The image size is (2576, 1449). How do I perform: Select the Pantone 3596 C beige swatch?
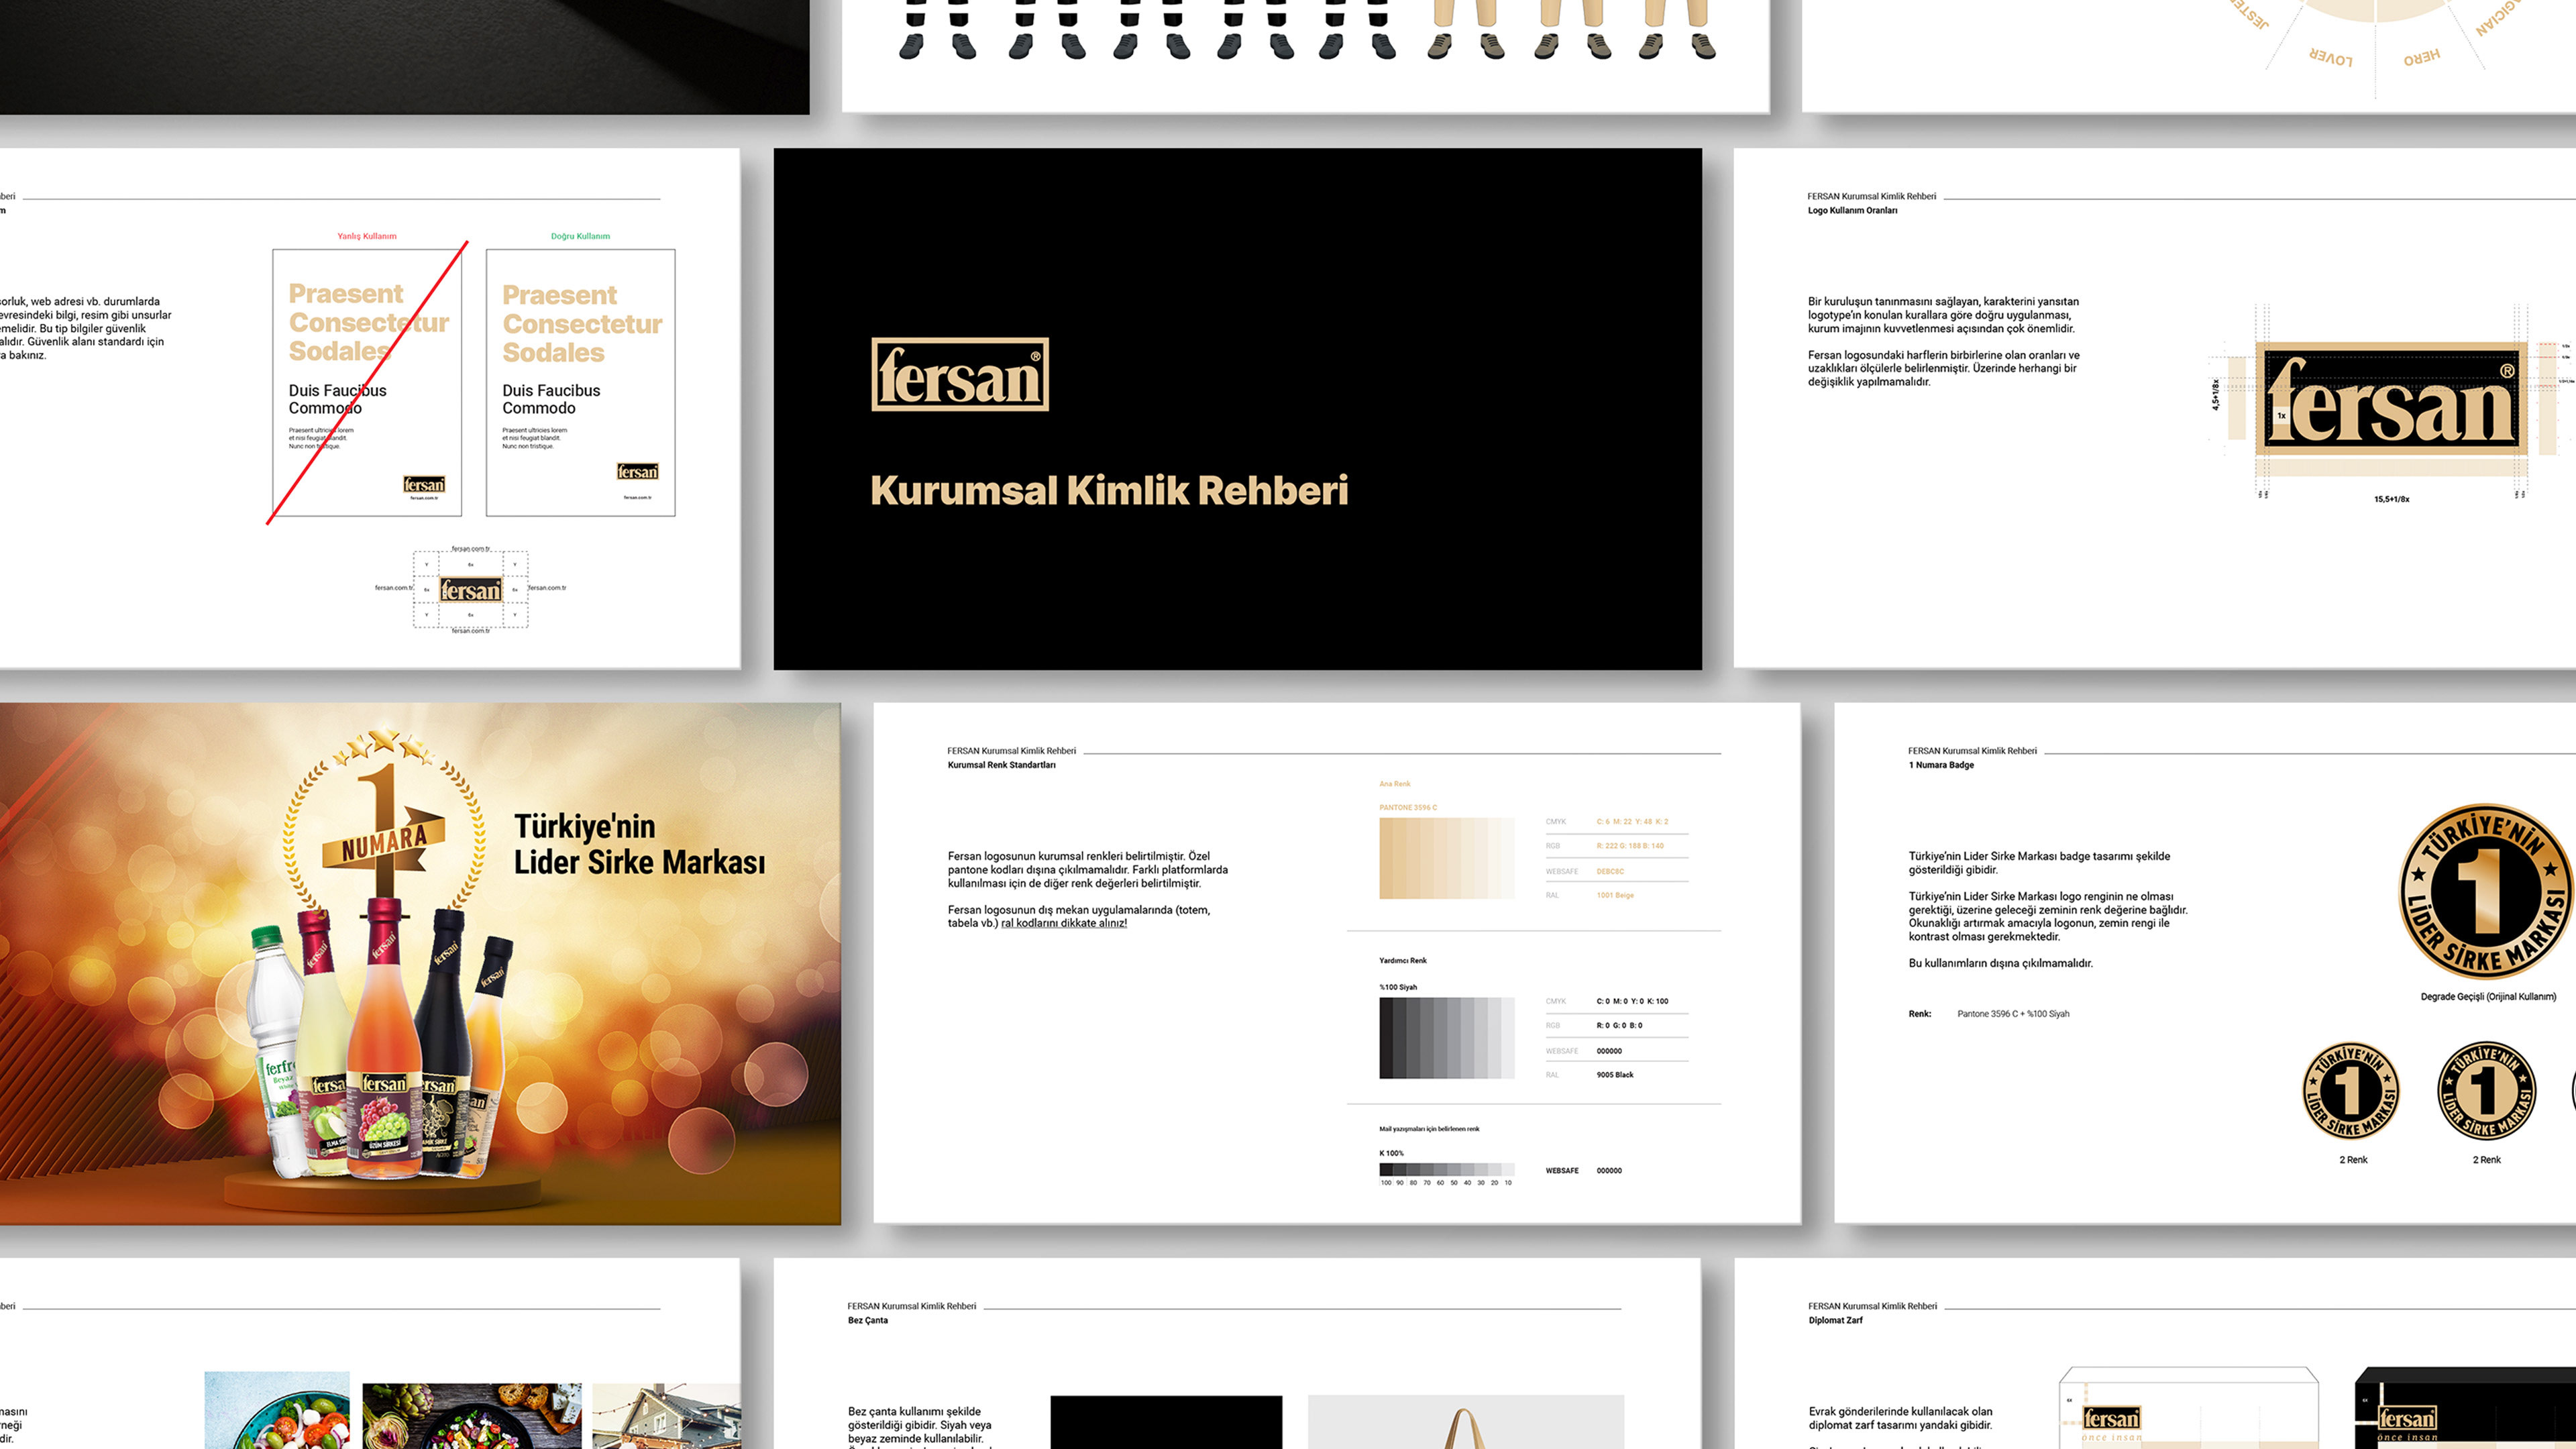[1446, 858]
